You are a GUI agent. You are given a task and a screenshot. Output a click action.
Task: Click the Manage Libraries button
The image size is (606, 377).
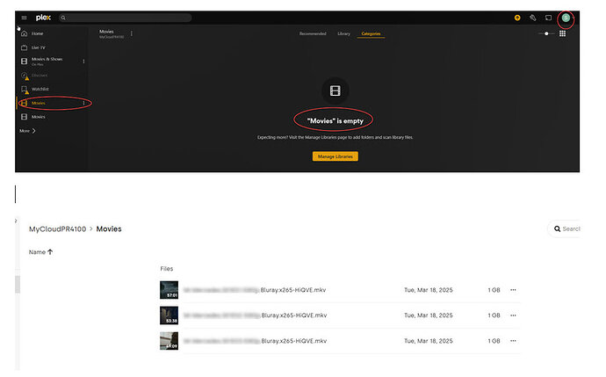point(335,156)
